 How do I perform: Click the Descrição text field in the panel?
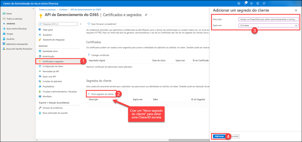point(269,19)
